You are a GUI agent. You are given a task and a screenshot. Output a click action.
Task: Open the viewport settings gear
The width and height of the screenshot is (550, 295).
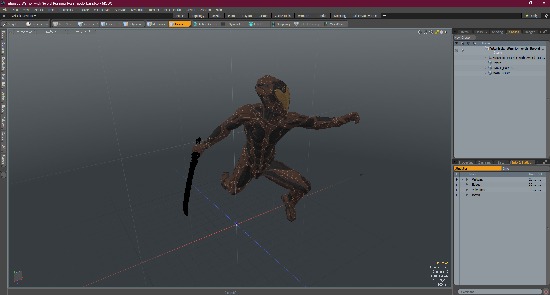pyautogui.click(x=441, y=32)
